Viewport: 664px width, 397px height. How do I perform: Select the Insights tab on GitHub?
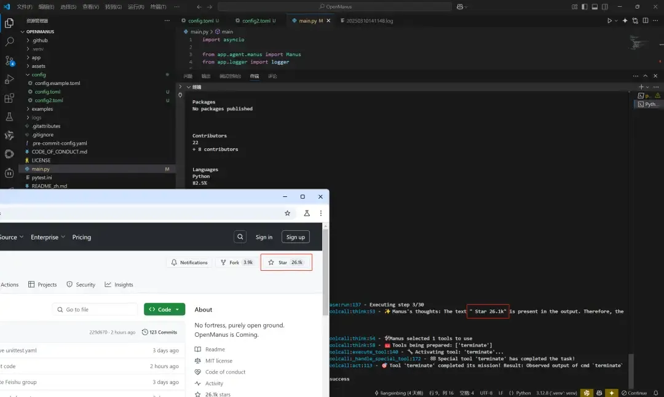[x=119, y=285]
